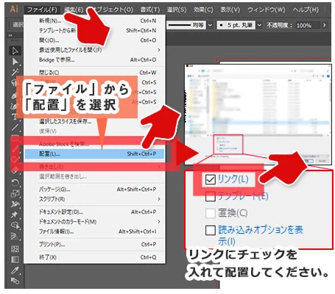Choose プリント(P)... menu item
The width and height of the screenshot is (335, 294).
(x=94, y=245)
